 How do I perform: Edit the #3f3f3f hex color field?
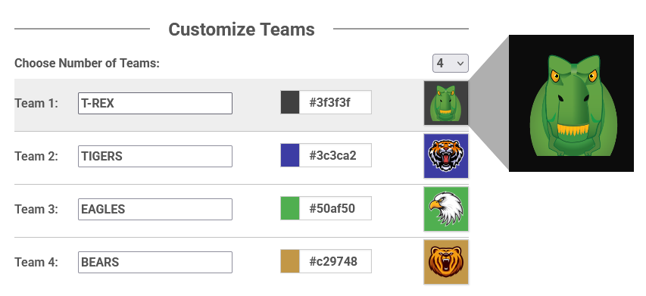point(335,102)
